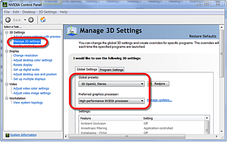Image resolution: width=227 pixels, height=142 pixels.
Task: Click main pane scroll down arrow
Action: click(221, 131)
